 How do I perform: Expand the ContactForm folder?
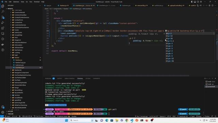coord(19,20)
